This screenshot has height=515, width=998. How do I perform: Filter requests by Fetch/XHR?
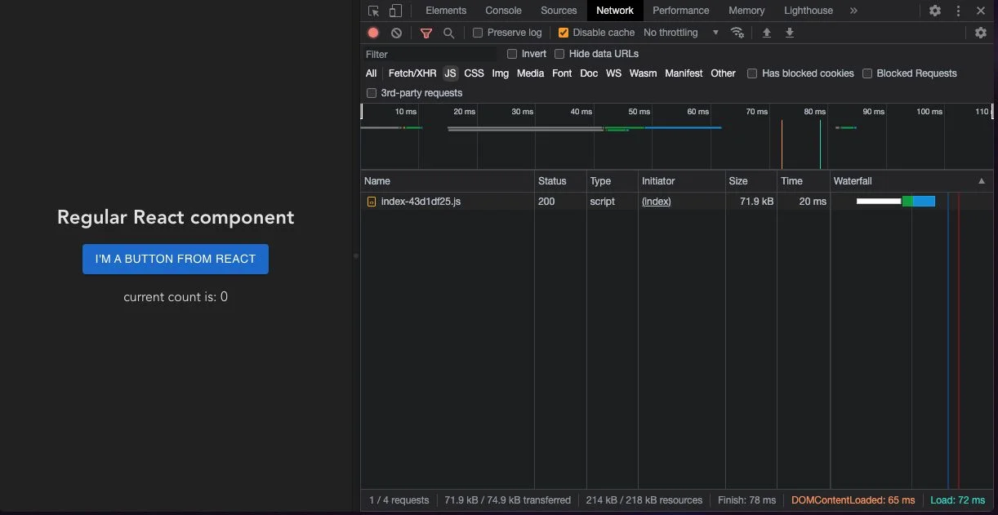click(412, 73)
